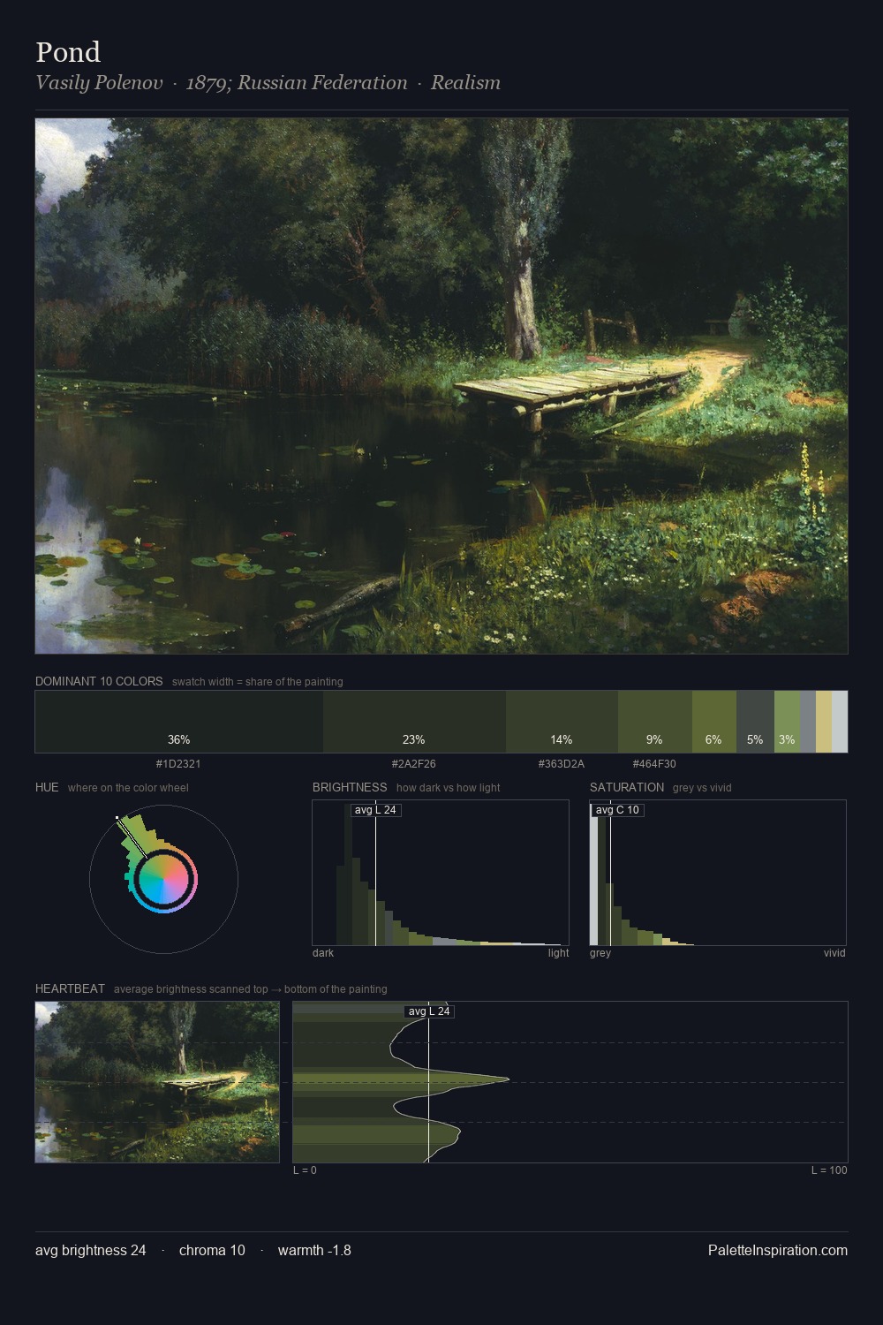Click the hex code #464F30
883x1325 pixels.
[x=654, y=764]
